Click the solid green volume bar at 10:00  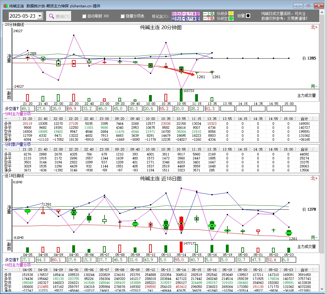150,98
